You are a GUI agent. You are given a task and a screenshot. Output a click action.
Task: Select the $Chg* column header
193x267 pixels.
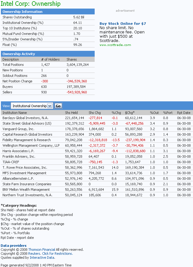coord(130,113)
